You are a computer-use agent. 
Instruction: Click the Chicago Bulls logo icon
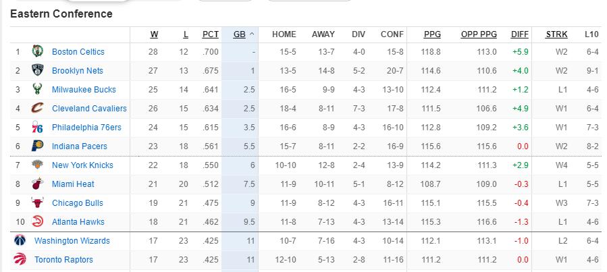click(x=37, y=203)
